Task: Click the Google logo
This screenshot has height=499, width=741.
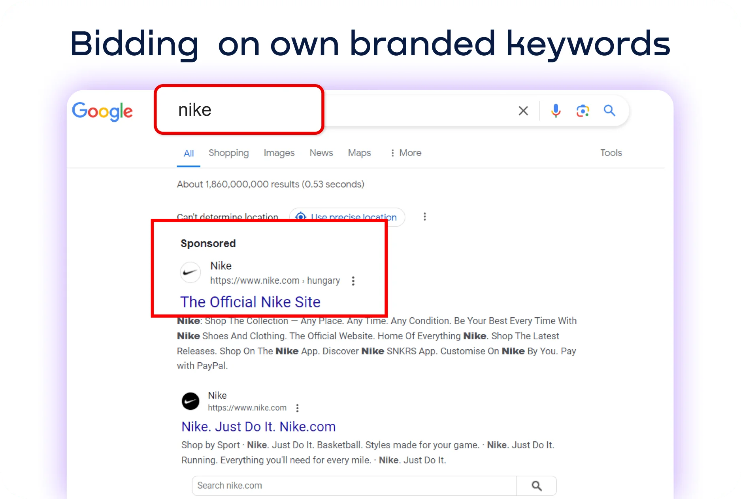Action: tap(102, 112)
